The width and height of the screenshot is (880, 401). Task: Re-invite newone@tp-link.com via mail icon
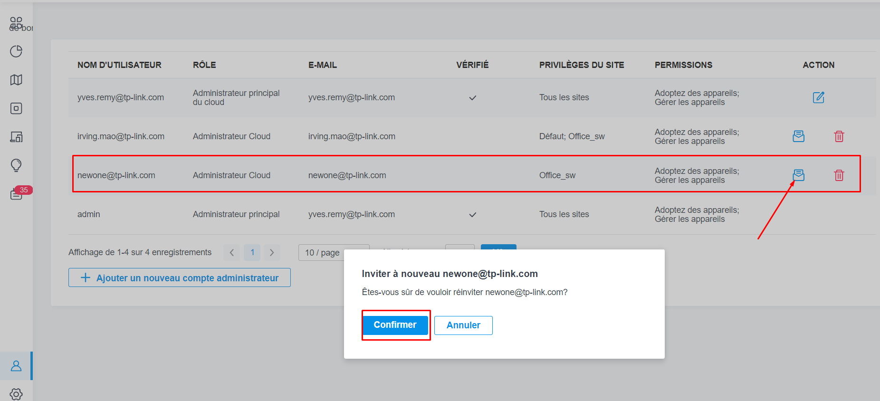(799, 175)
